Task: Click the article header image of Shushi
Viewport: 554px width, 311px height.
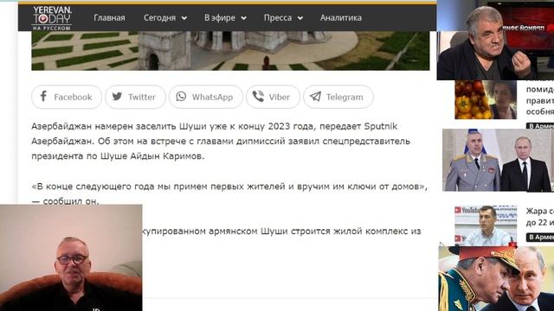Action: pyautogui.click(x=230, y=51)
